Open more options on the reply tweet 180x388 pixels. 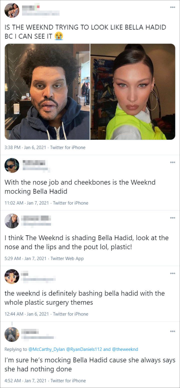(x=172, y=331)
